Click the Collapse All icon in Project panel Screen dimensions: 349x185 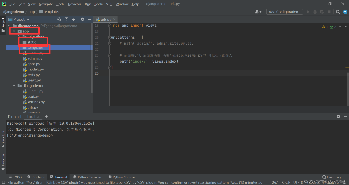pyautogui.click(x=73, y=19)
